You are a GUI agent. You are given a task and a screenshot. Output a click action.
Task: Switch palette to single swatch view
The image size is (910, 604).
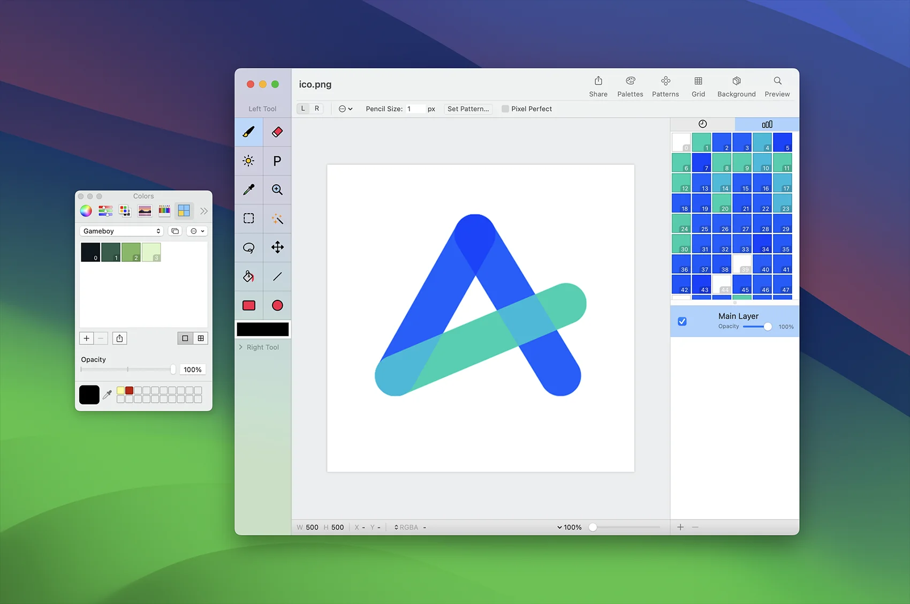185,338
